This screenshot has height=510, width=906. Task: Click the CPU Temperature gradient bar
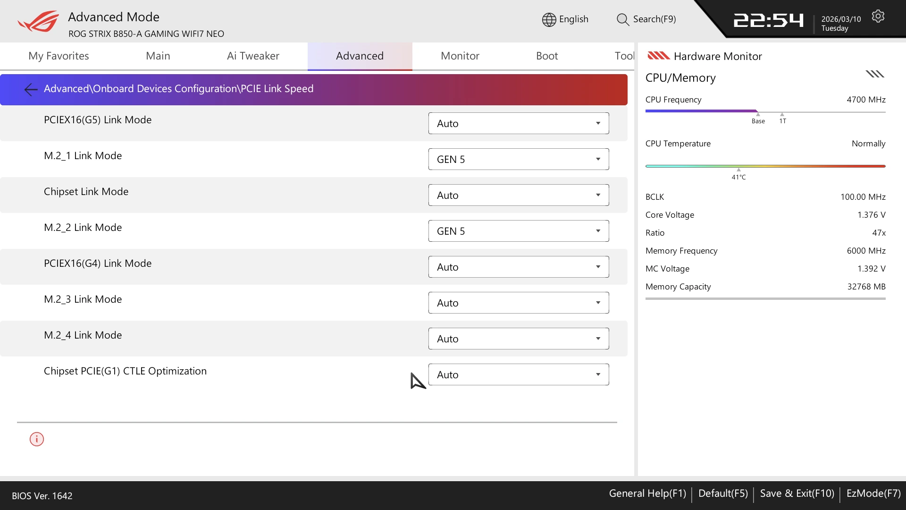765,166
